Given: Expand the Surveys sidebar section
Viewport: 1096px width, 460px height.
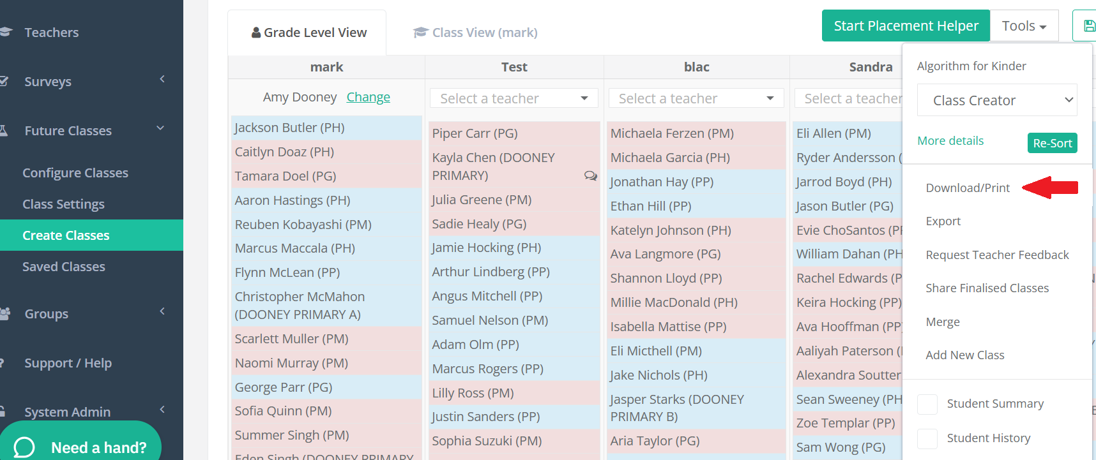Looking at the screenshot, I should coord(162,79).
